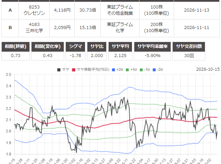
Task: Click the 200株 (100株単位) cell
Action: click(x=157, y=28)
